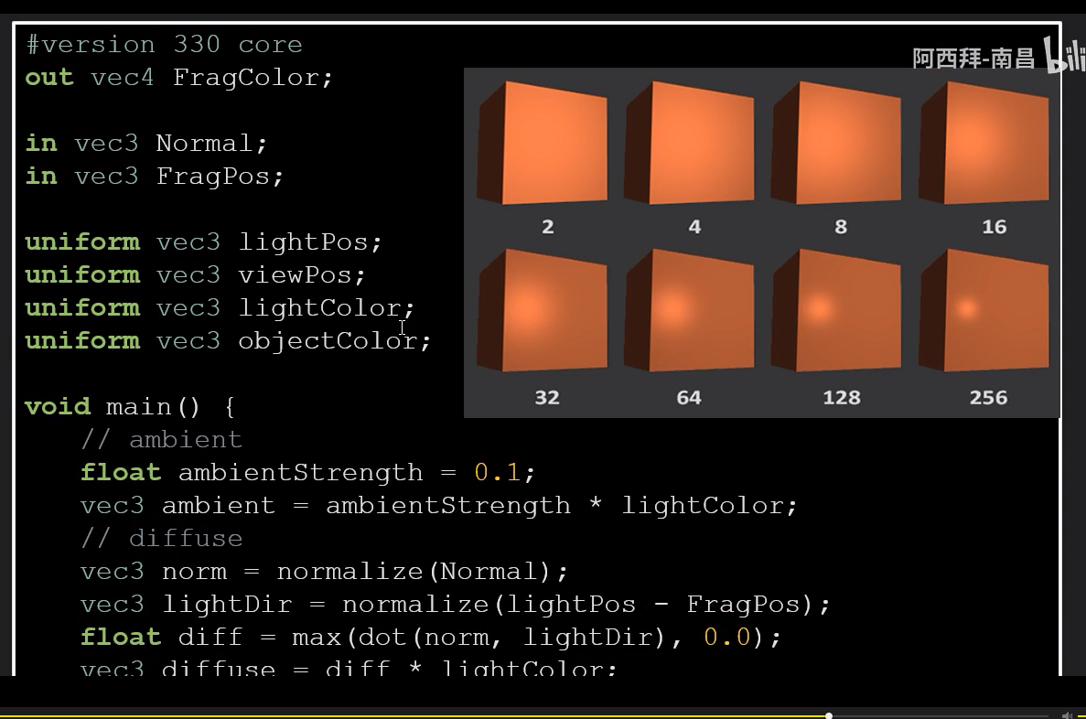The height and width of the screenshot is (719, 1086).
Task: Click the normalize(Normal) code line
Action: (324, 571)
